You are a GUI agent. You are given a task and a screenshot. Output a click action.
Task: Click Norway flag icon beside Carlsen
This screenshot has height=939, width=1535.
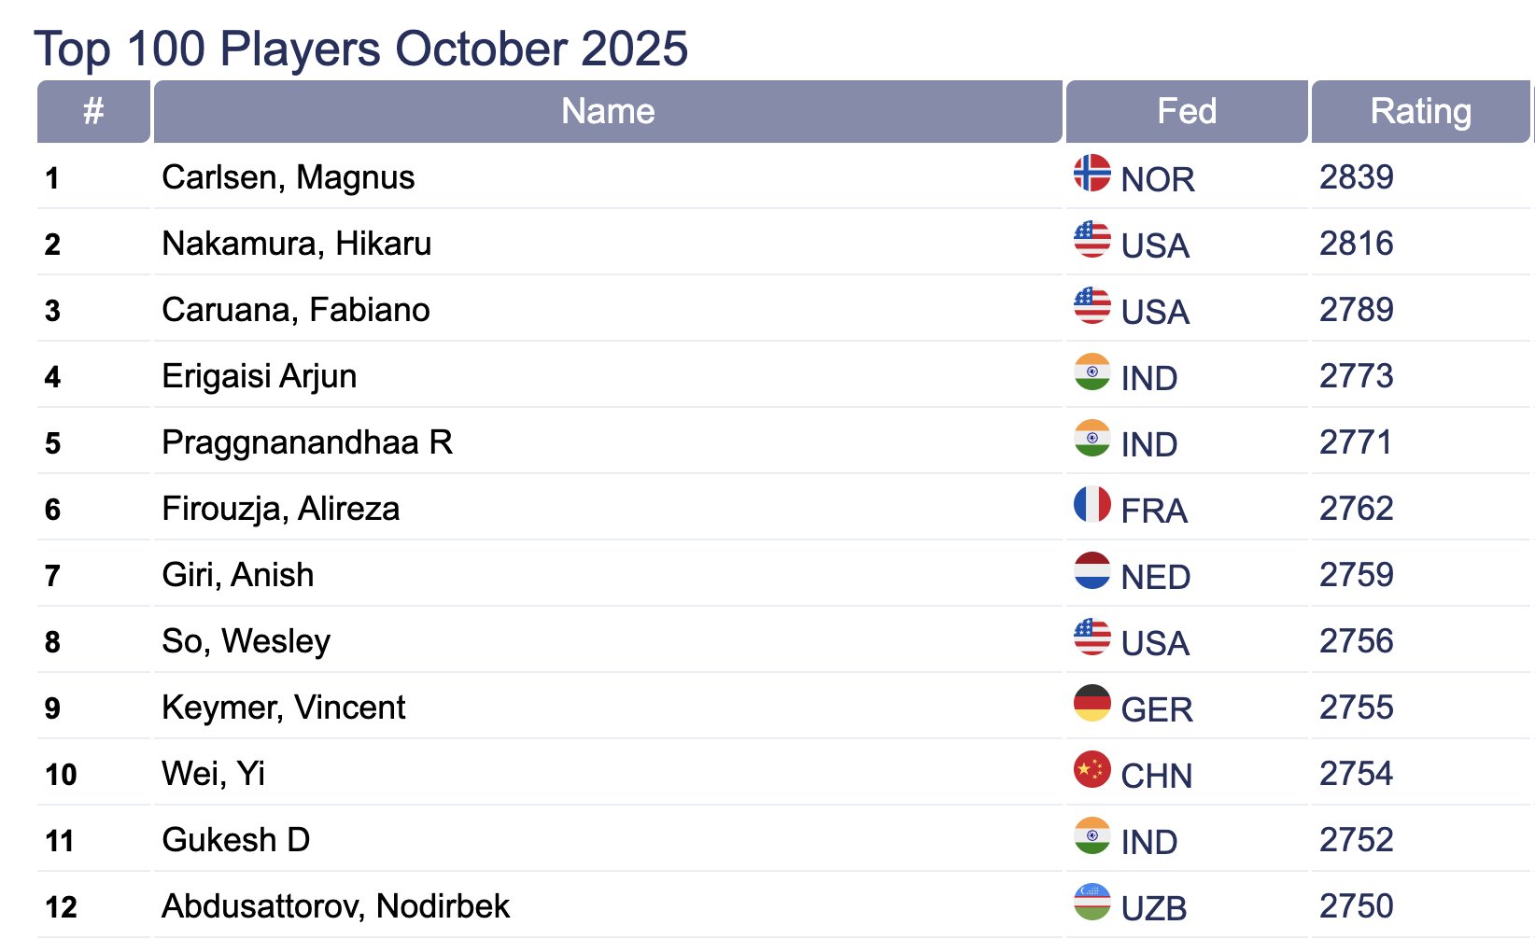(1091, 173)
